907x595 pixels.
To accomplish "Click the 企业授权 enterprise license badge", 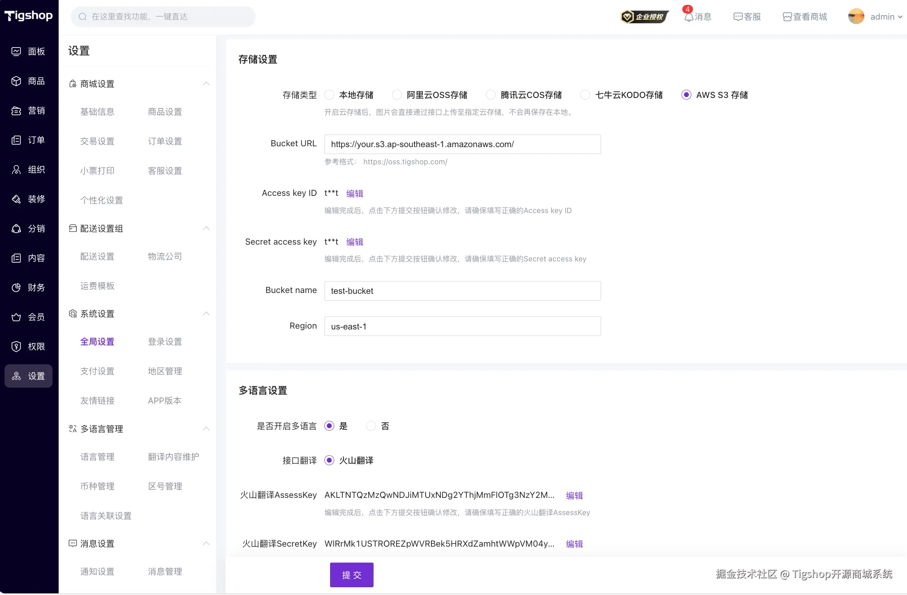I will click(644, 17).
